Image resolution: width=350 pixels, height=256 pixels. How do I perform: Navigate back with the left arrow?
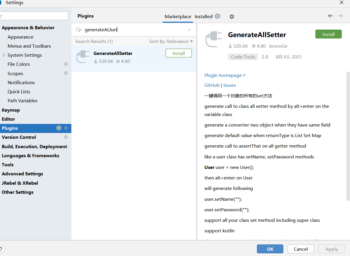(x=330, y=15)
